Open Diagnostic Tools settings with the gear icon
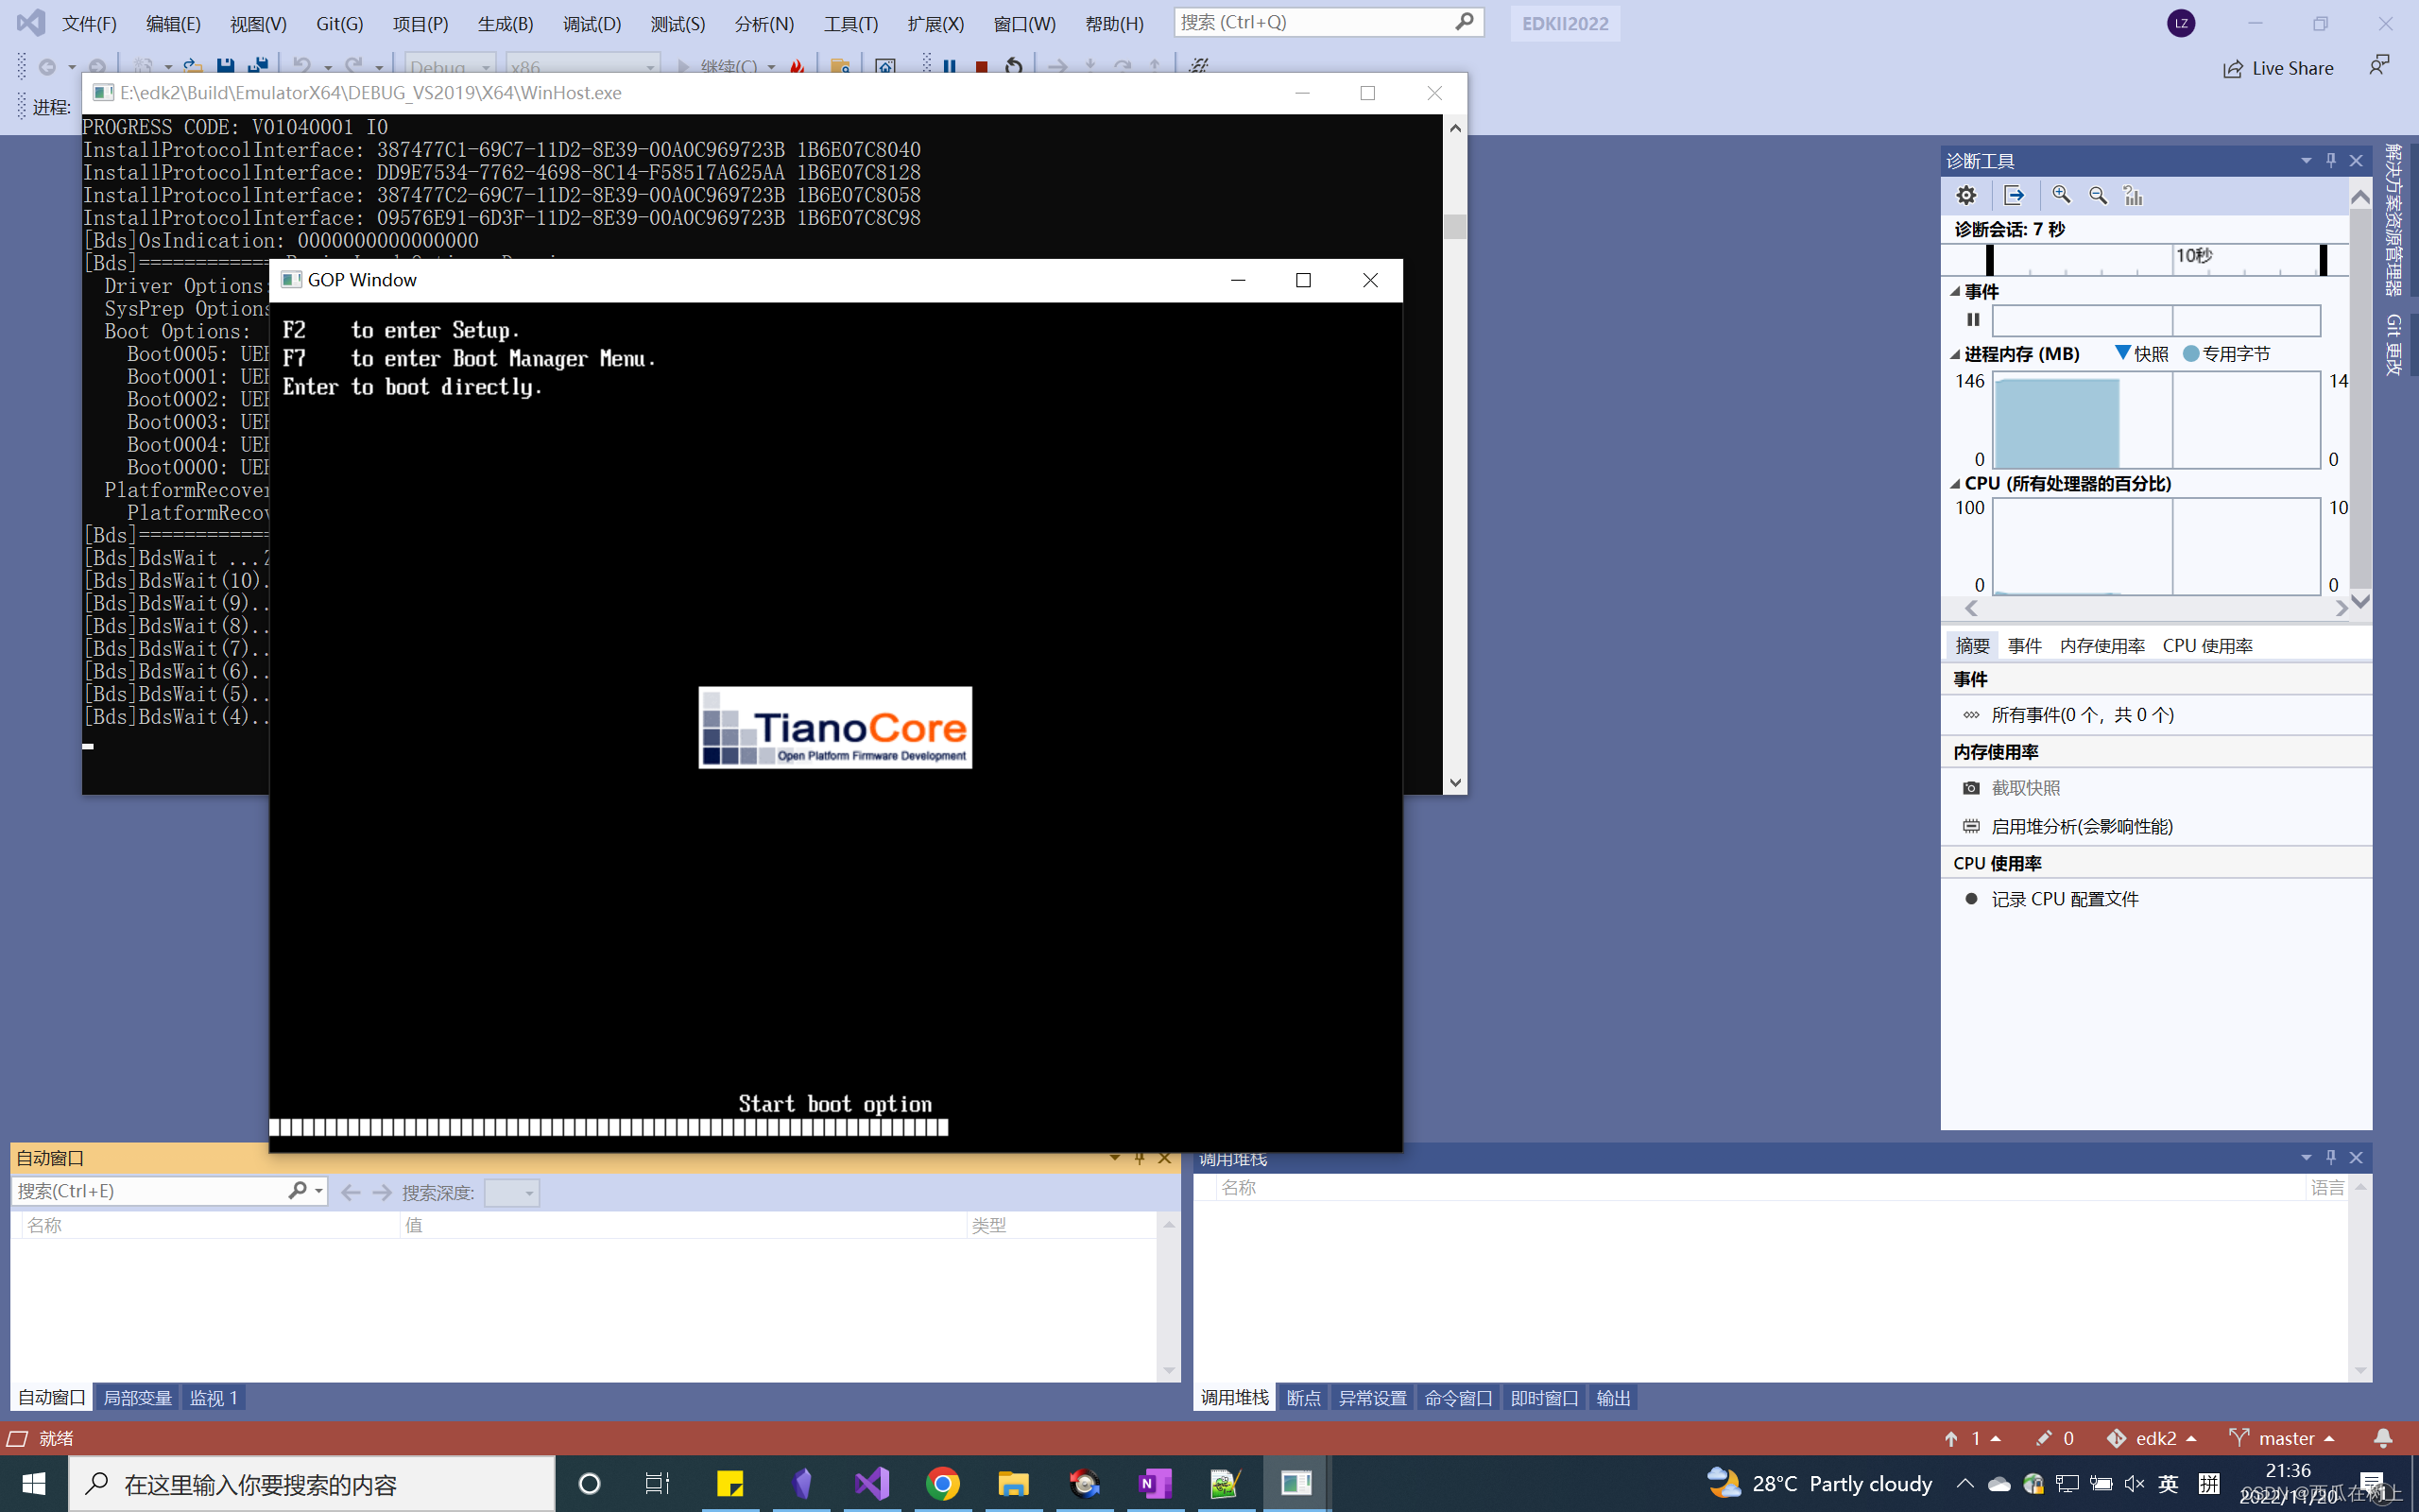The height and width of the screenshot is (1512, 2419). [1965, 195]
